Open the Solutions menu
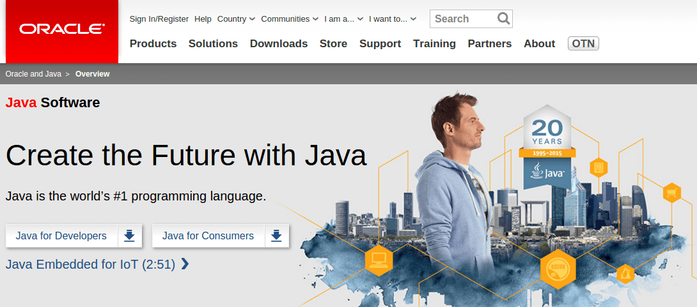The height and width of the screenshot is (307, 697). pyautogui.click(x=213, y=43)
